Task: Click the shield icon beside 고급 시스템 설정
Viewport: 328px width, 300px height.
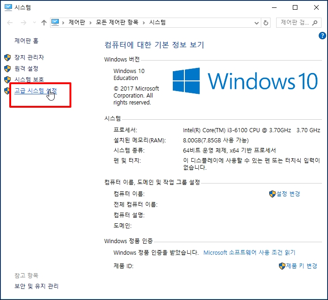Action: (x=7, y=91)
